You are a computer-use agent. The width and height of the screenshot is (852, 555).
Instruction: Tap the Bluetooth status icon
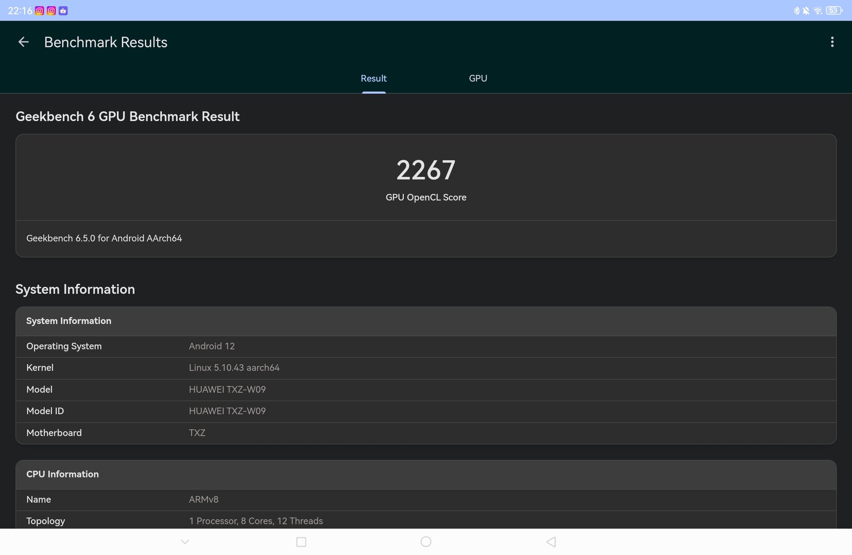[797, 11]
